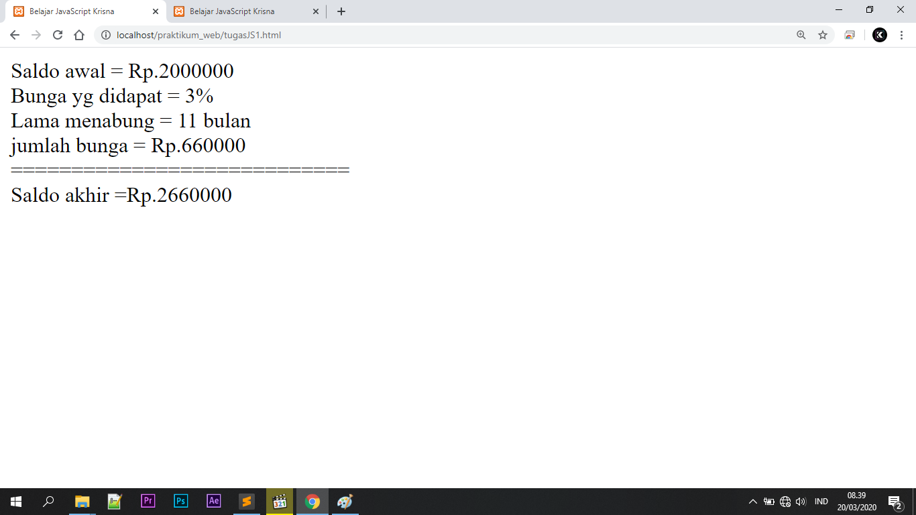Open notification center showing 2 notifications
This screenshot has height=515, width=916.
pyautogui.click(x=897, y=502)
